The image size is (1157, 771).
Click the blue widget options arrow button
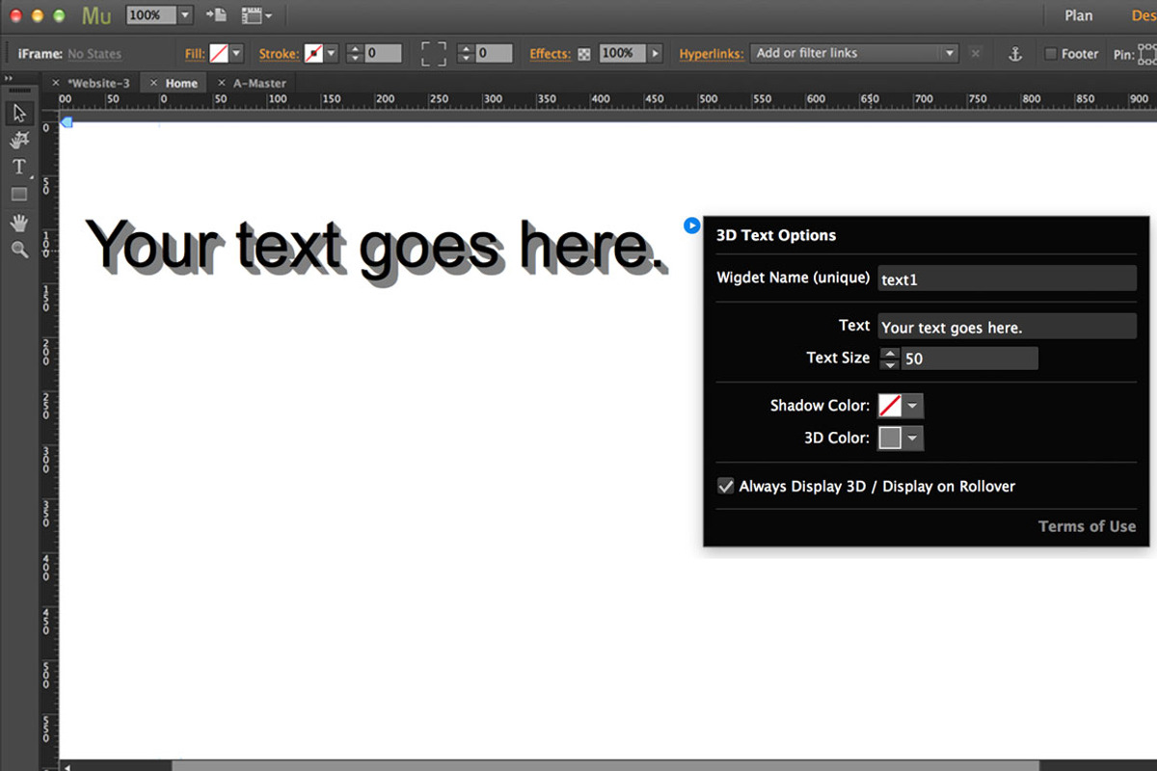(x=691, y=226)
